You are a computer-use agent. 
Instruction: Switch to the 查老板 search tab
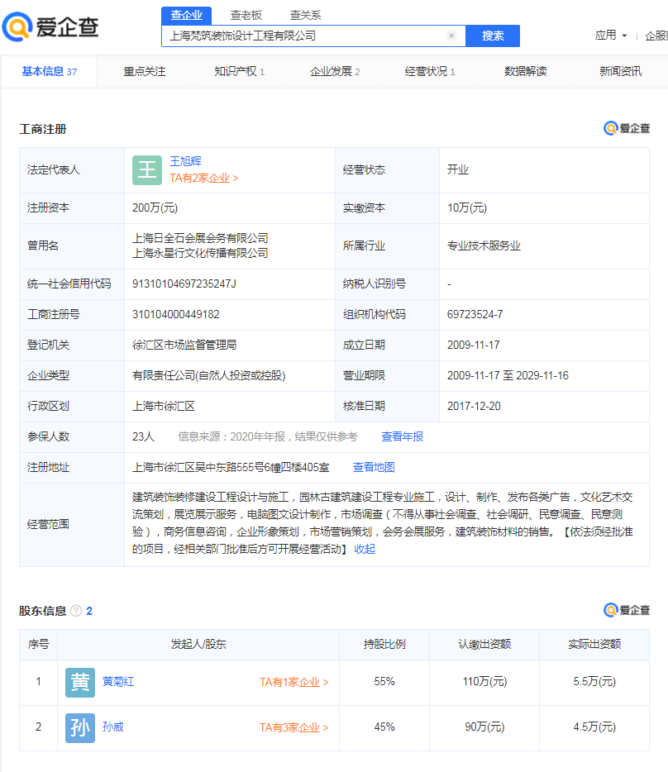pos(246,15)
